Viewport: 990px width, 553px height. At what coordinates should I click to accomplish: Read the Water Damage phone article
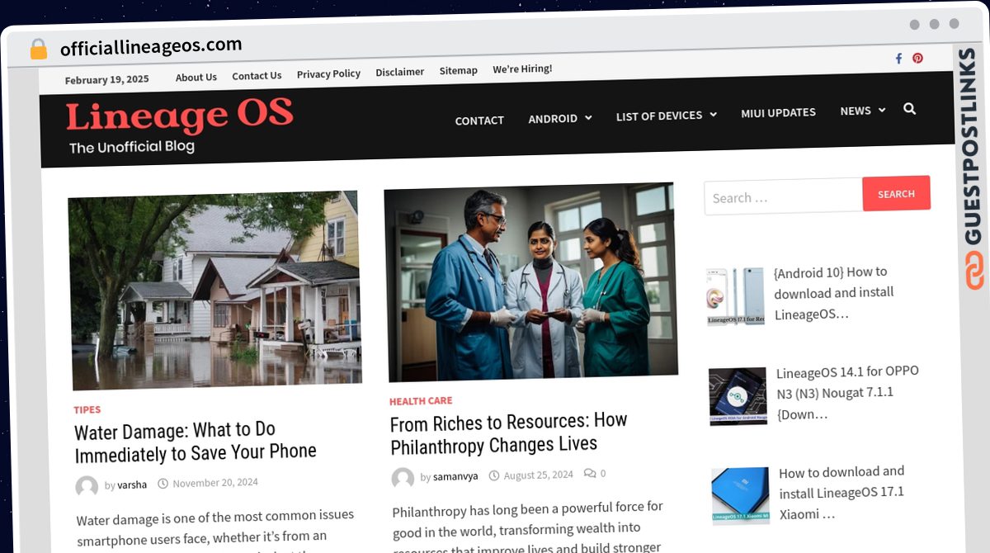click(x=196, y=442)
